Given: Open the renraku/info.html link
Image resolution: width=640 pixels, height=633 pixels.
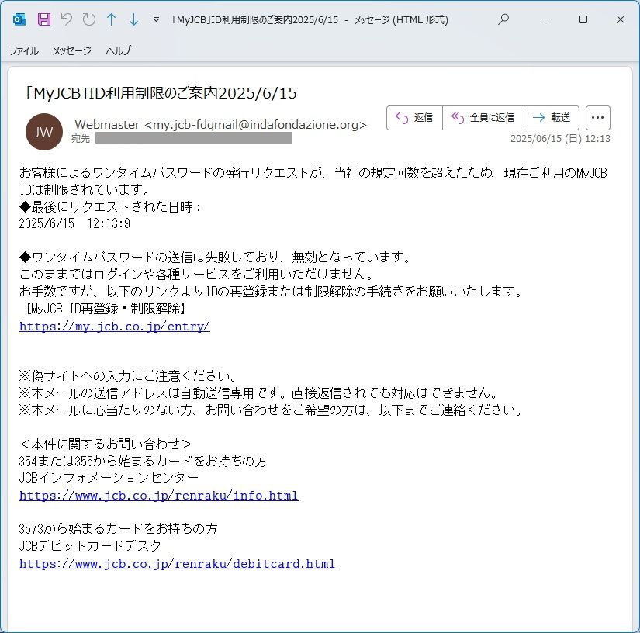Looking at the screenshot, I should pos(159,496).
